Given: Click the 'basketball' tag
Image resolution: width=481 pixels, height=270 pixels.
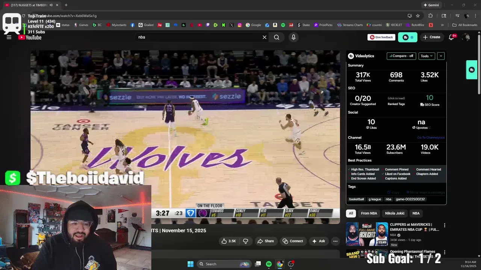Looking at the screenshot, I should coord(357,199).
